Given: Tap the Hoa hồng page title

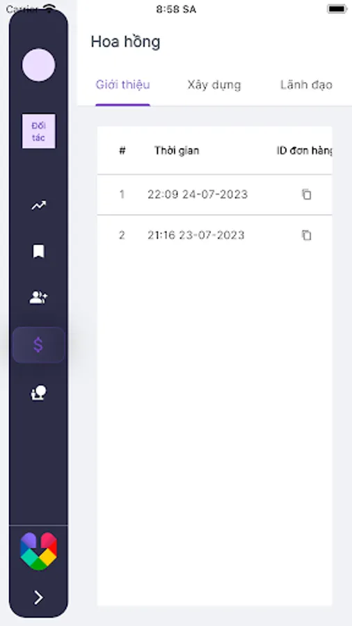Looking at the screenshot, I should tap(125, 42).
